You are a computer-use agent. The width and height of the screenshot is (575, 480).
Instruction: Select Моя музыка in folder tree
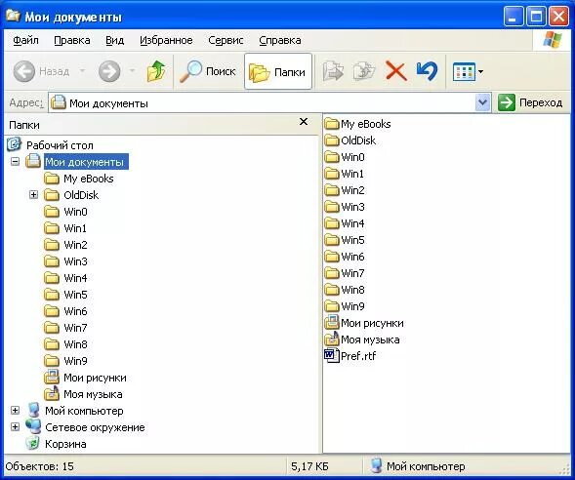(x=93, y=394)
